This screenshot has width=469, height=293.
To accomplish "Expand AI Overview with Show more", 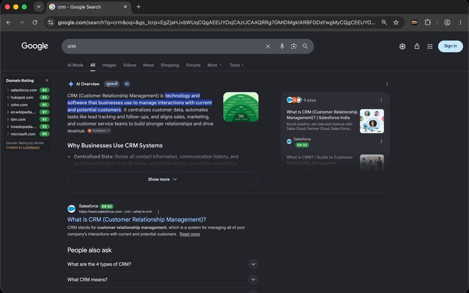I will (163, 179).
